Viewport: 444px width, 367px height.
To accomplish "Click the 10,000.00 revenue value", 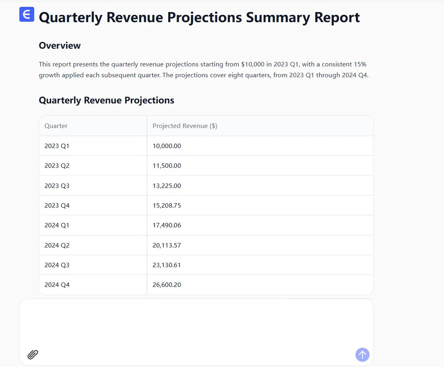I will 167,146.
